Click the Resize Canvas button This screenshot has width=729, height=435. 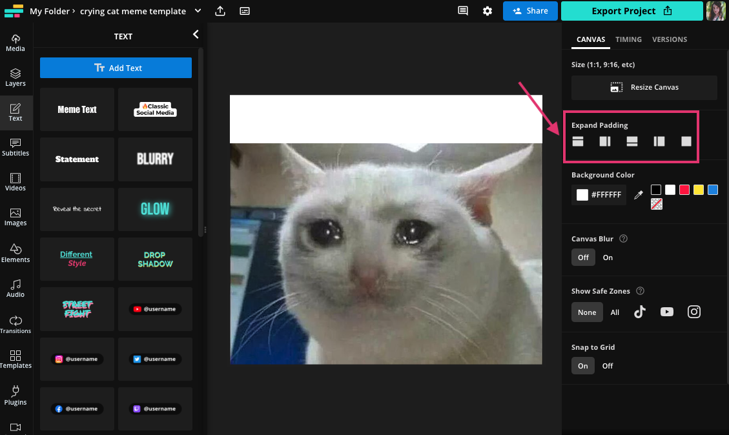coord(644,87)
